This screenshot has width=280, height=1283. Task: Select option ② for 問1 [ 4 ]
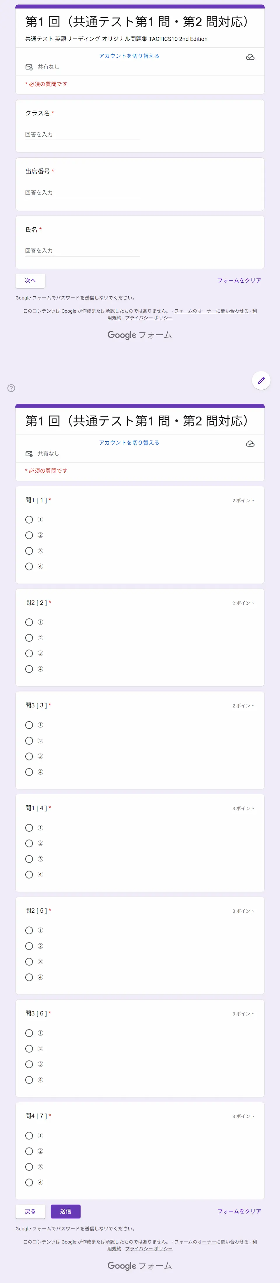tap(29, 843)
